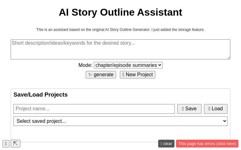Start a New Project

(137, 75)
